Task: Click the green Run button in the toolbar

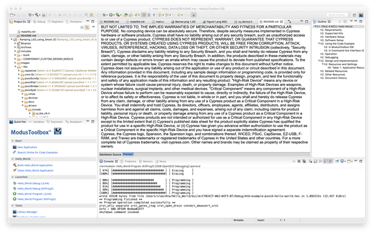Action: pyautogui.click(x=111, y=14)
